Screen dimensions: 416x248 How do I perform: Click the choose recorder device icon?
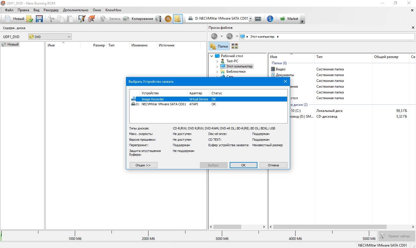point(258,19)
